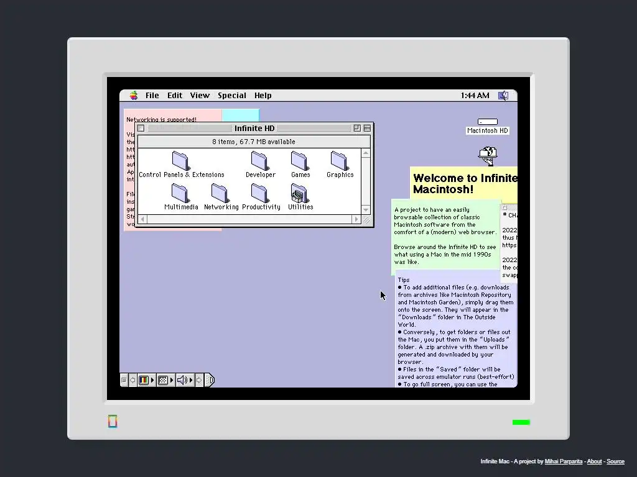Screen dimensions: 637x477
Task: Open the View menu
Action: 200,95
